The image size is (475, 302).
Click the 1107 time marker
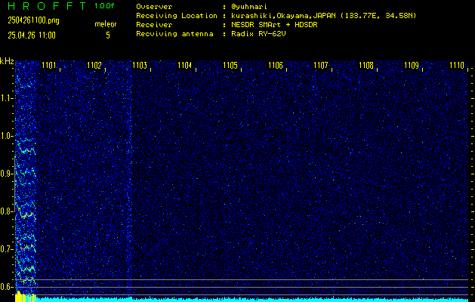click(x=321, y=65)
